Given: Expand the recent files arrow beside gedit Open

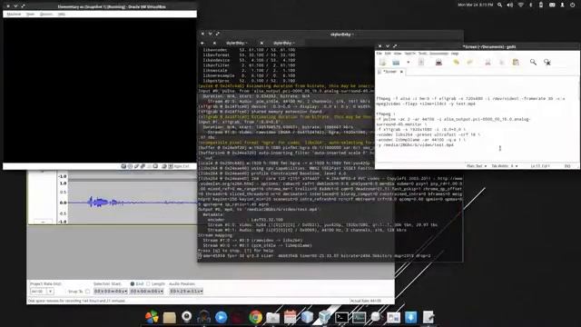Looking at the screenshot, I should point(409,63).
